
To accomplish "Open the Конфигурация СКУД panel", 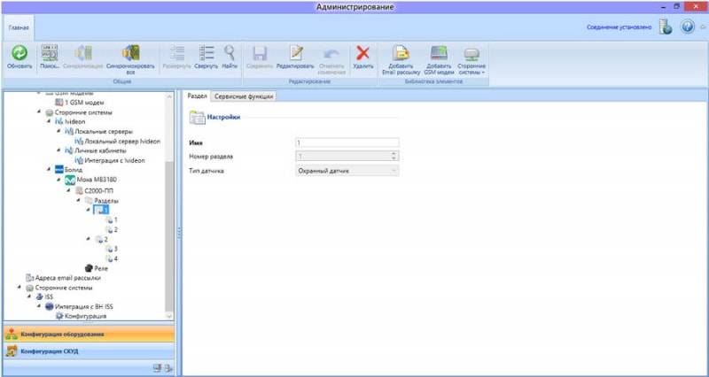I will 89,351.
